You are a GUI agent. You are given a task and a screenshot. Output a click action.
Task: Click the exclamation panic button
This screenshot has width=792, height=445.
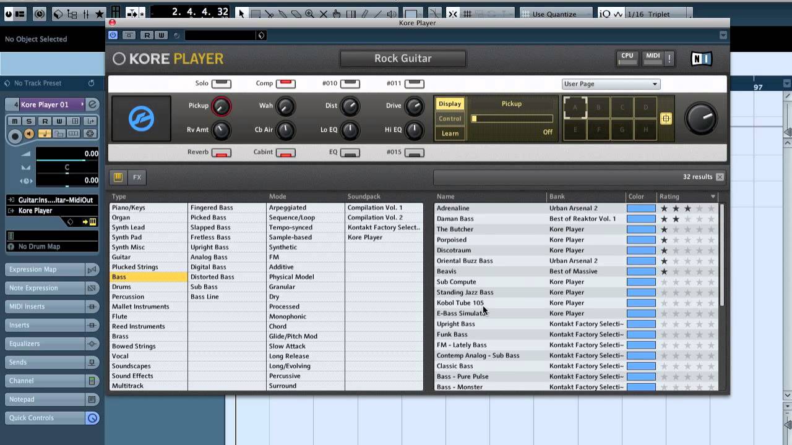tap(669, 58)
